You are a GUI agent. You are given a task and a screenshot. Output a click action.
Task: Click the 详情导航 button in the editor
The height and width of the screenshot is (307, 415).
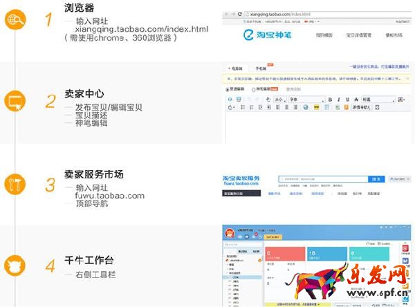(x=360, y=107)
